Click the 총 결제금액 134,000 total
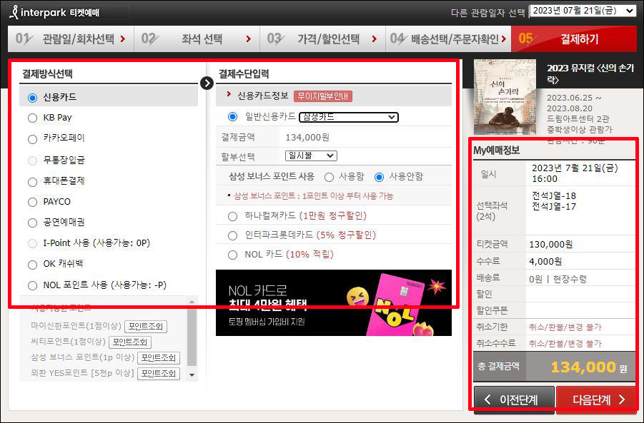Viewport: 644px width, 423px height. click(x=588, y=367)
